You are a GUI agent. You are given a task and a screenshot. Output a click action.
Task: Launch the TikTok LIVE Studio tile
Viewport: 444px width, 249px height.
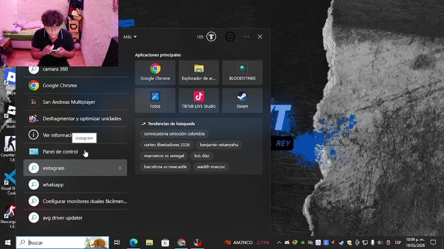(198, 100)
